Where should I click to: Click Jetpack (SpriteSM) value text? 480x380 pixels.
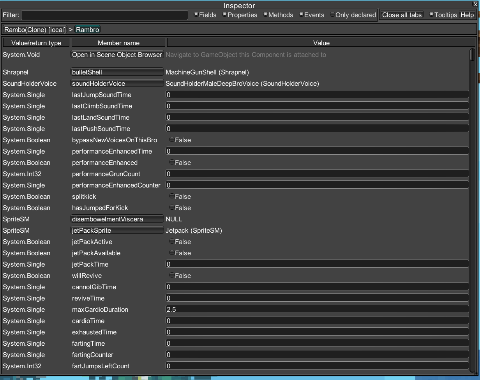(x=194, y=230)
